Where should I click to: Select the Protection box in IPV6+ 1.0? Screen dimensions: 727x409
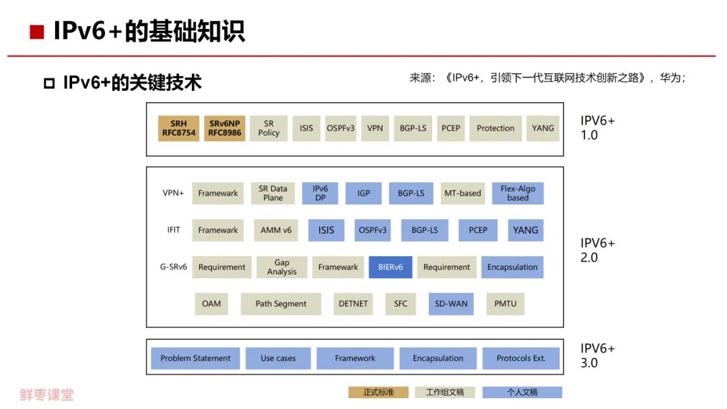point(495,128)
